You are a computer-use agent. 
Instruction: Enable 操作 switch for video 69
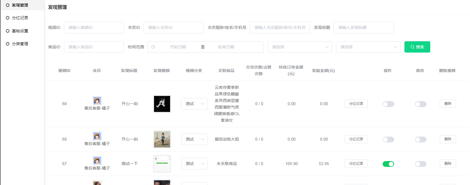point(388,104)
